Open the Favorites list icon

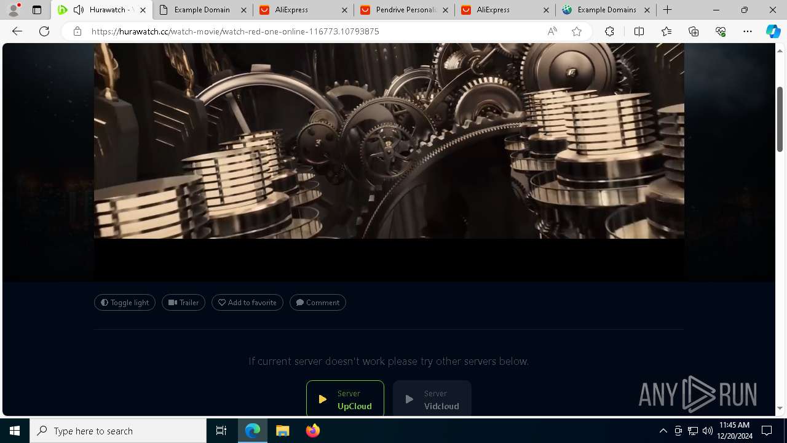[x=666, y=31]
